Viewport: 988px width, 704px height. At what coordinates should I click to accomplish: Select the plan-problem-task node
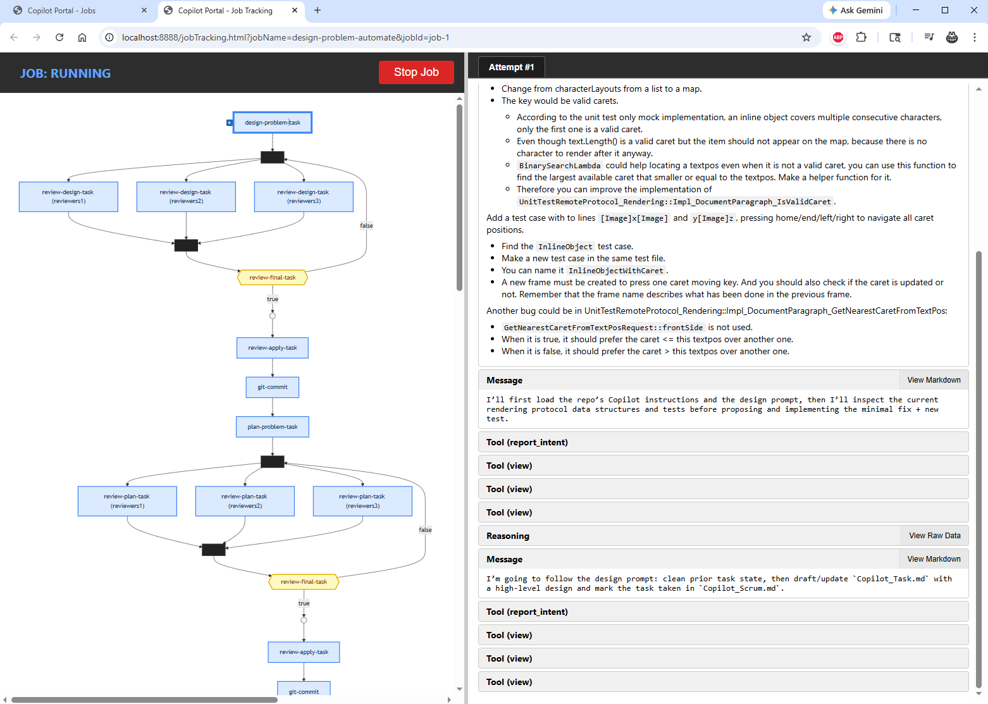tap(273, 427)
